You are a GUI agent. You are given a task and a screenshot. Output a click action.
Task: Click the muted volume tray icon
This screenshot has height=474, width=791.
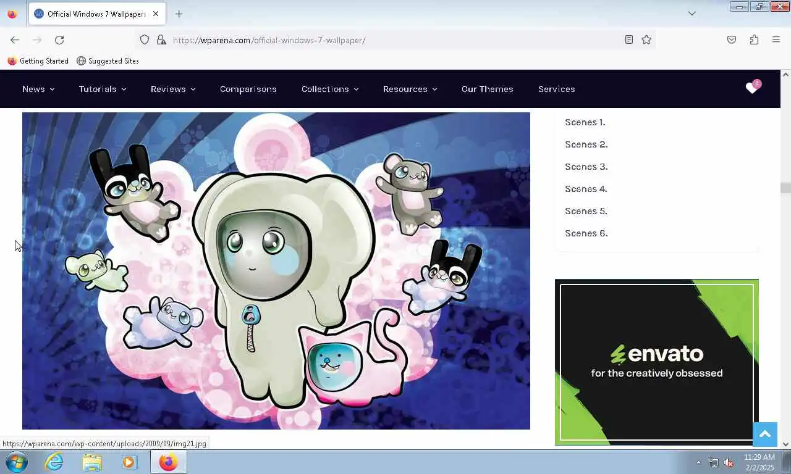point(729,462)
